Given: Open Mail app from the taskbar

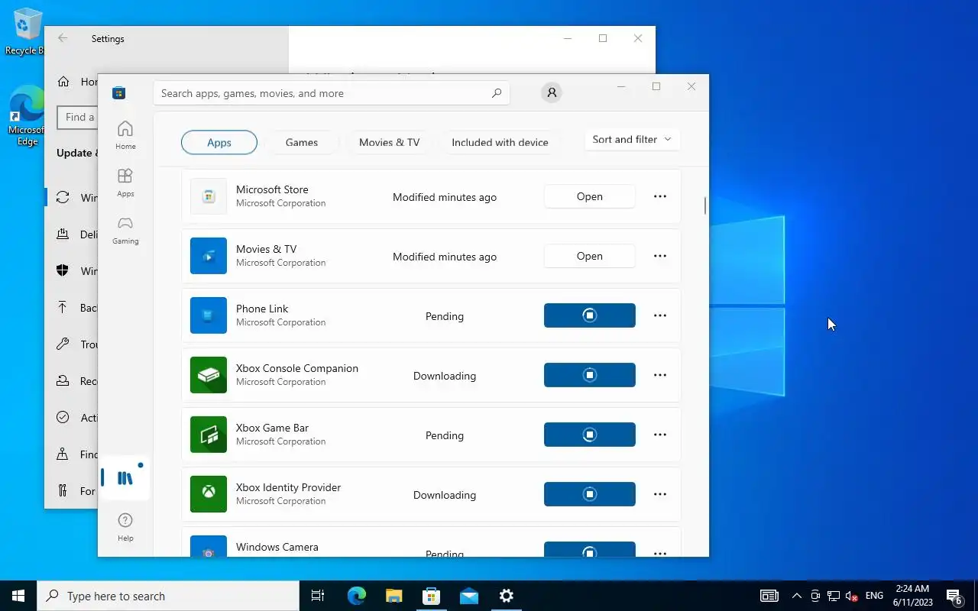Looking at the screenshot, I should 468,596.
